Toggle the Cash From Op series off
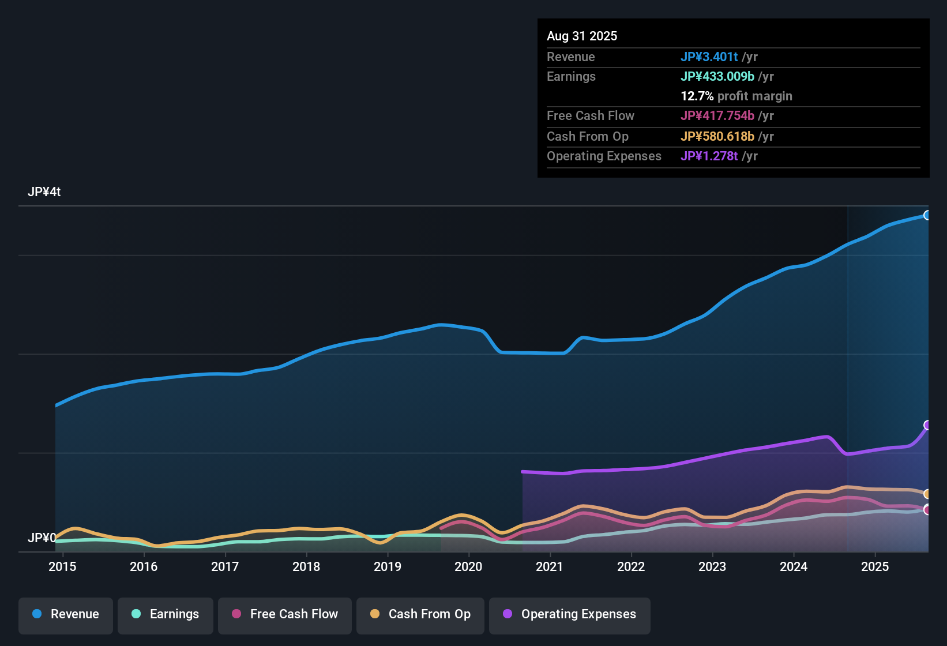The width and height of the screenshot is (947, 646). point(420,614)
